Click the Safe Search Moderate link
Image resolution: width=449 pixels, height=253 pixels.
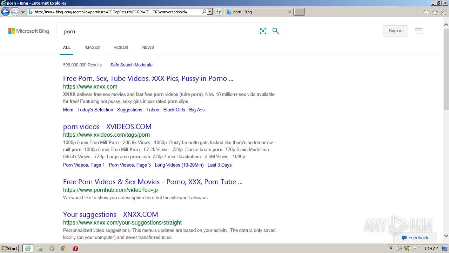tap(132, 65)
